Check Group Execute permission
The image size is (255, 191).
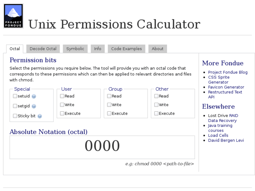(109, 113)
